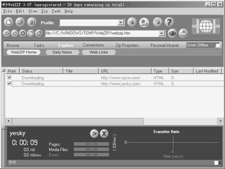Go back with the left arrow button

click(7, 33)
